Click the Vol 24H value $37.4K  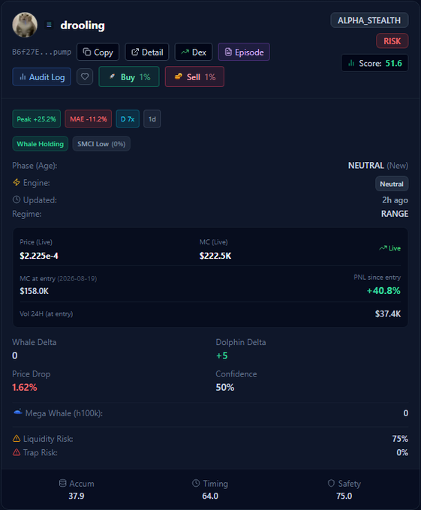[x=388, y=313]
